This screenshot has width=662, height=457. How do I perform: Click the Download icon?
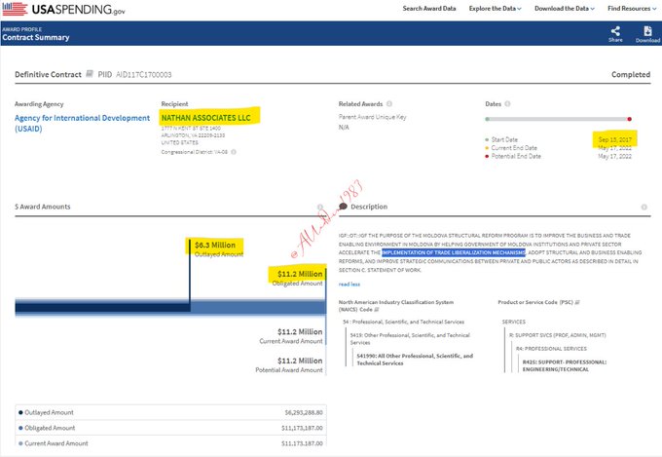[647, 31]
